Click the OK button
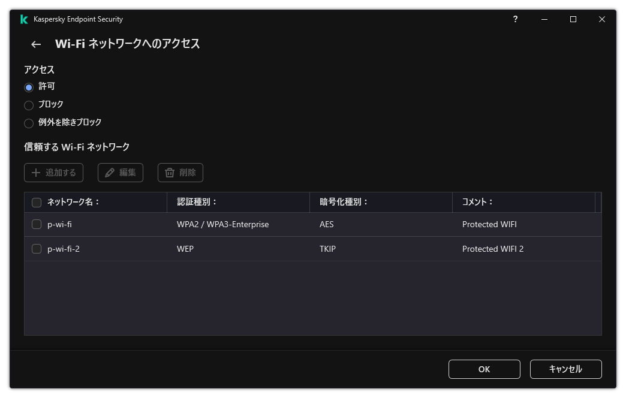The width and height of the screenshot is (626, 398). [484, 369]
